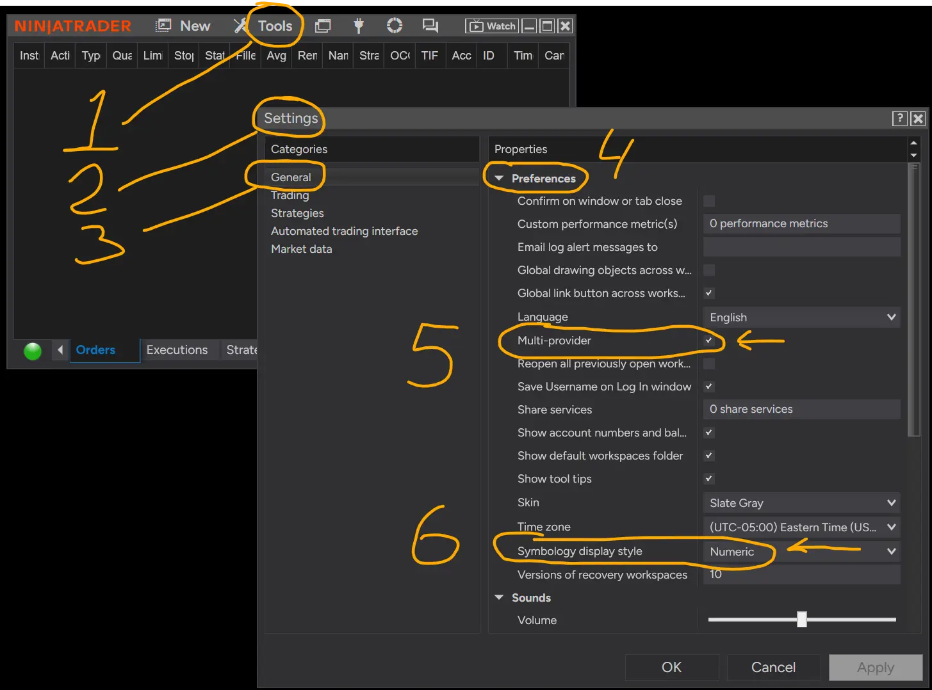Click the Settings help question mark icon
932x690 pixels.
click(x=900, y=118)
